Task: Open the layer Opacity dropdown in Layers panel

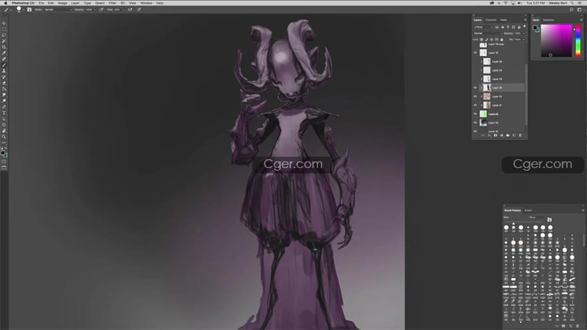Action: tap(524, 33)
